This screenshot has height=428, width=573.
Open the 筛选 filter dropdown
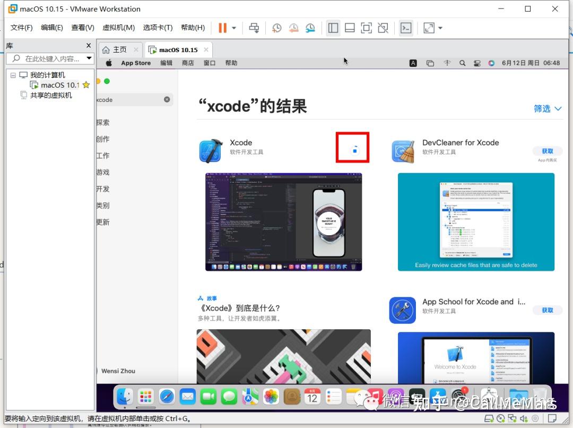click(548, 109)
